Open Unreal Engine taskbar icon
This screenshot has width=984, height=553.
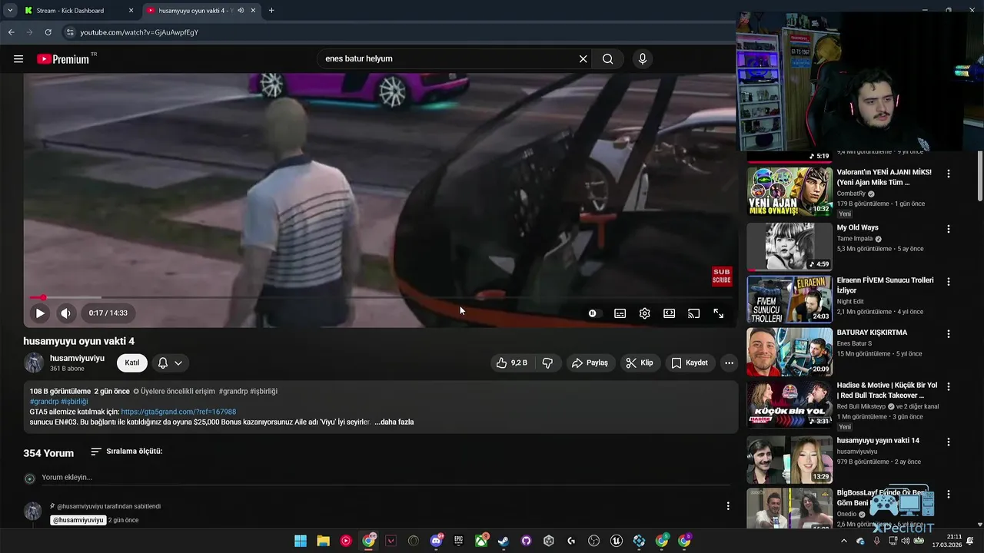617,541
